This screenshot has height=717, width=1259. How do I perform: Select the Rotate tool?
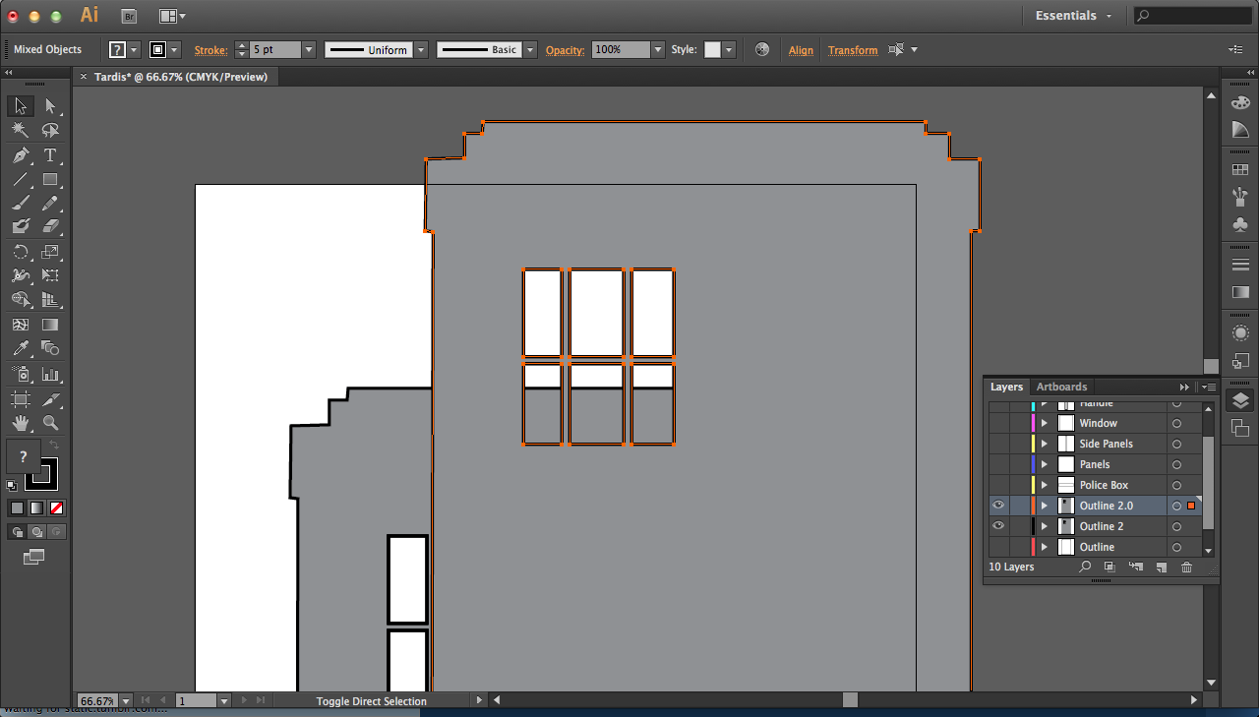(x=20, y=252)
